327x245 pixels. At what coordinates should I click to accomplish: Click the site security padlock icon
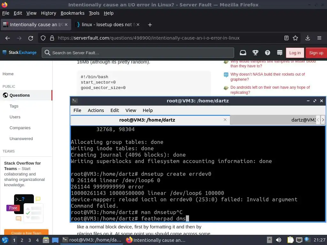point(52,38)
